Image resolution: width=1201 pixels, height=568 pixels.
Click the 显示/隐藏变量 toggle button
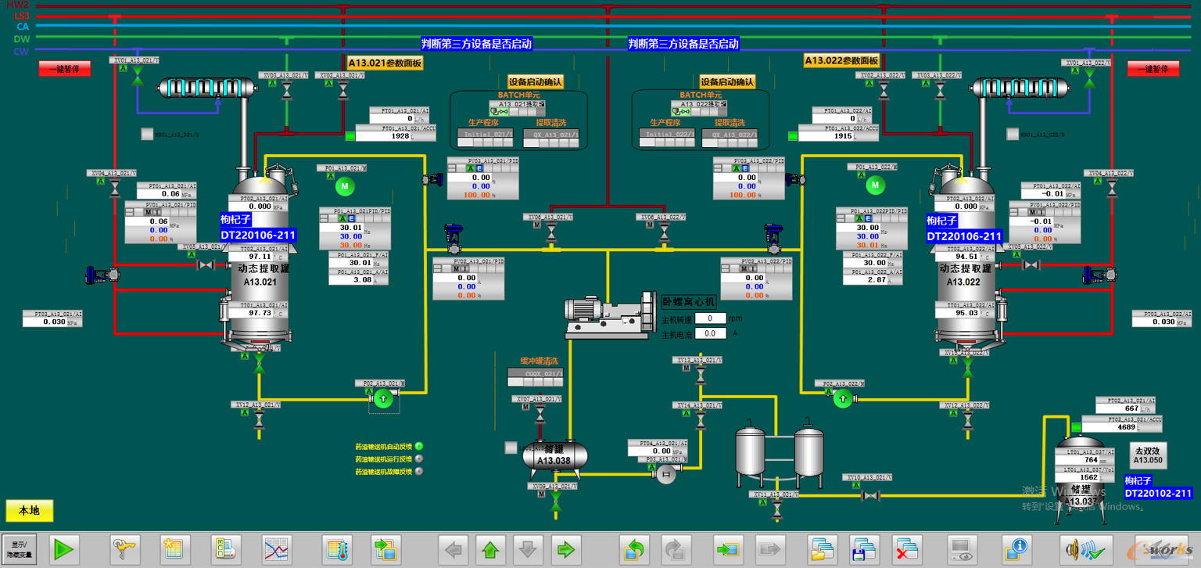(19, 549)
